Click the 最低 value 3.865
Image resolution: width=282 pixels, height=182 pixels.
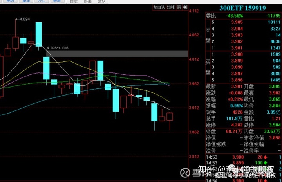[275, 99]
